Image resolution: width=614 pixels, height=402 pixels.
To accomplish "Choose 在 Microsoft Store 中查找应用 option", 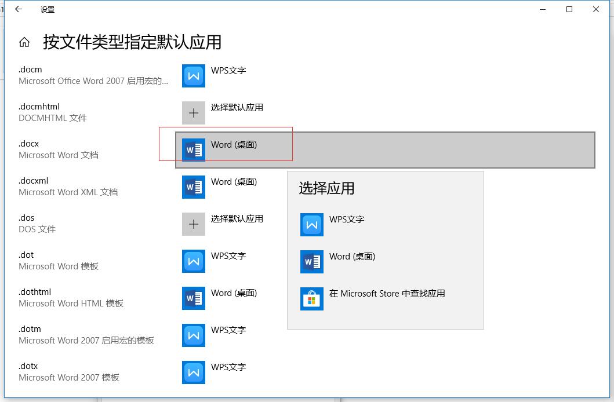I will [x=387, y=294].
